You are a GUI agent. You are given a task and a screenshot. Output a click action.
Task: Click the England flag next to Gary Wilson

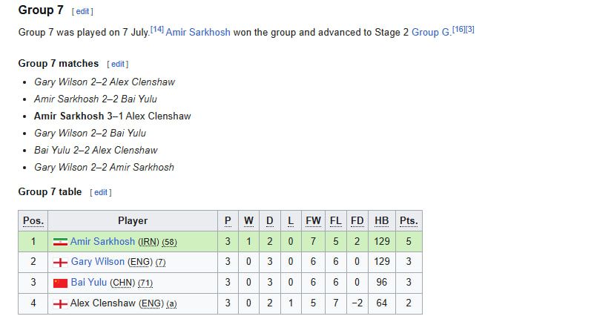60,263
